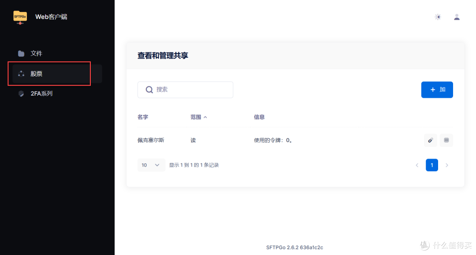Click the blue 加 add button

[437, 90]
